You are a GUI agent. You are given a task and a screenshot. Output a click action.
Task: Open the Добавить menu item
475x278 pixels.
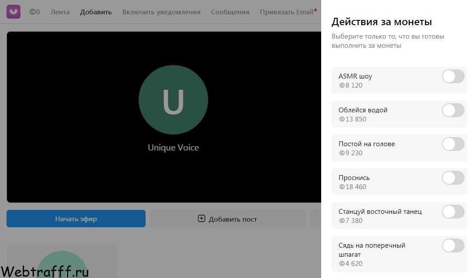tap(96, 12)
